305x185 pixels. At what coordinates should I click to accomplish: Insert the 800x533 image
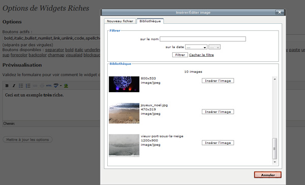pos(218,81)
